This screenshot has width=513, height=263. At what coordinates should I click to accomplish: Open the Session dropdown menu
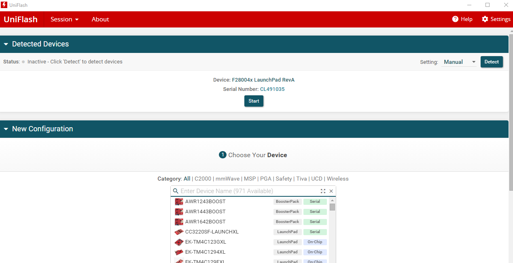64,19
